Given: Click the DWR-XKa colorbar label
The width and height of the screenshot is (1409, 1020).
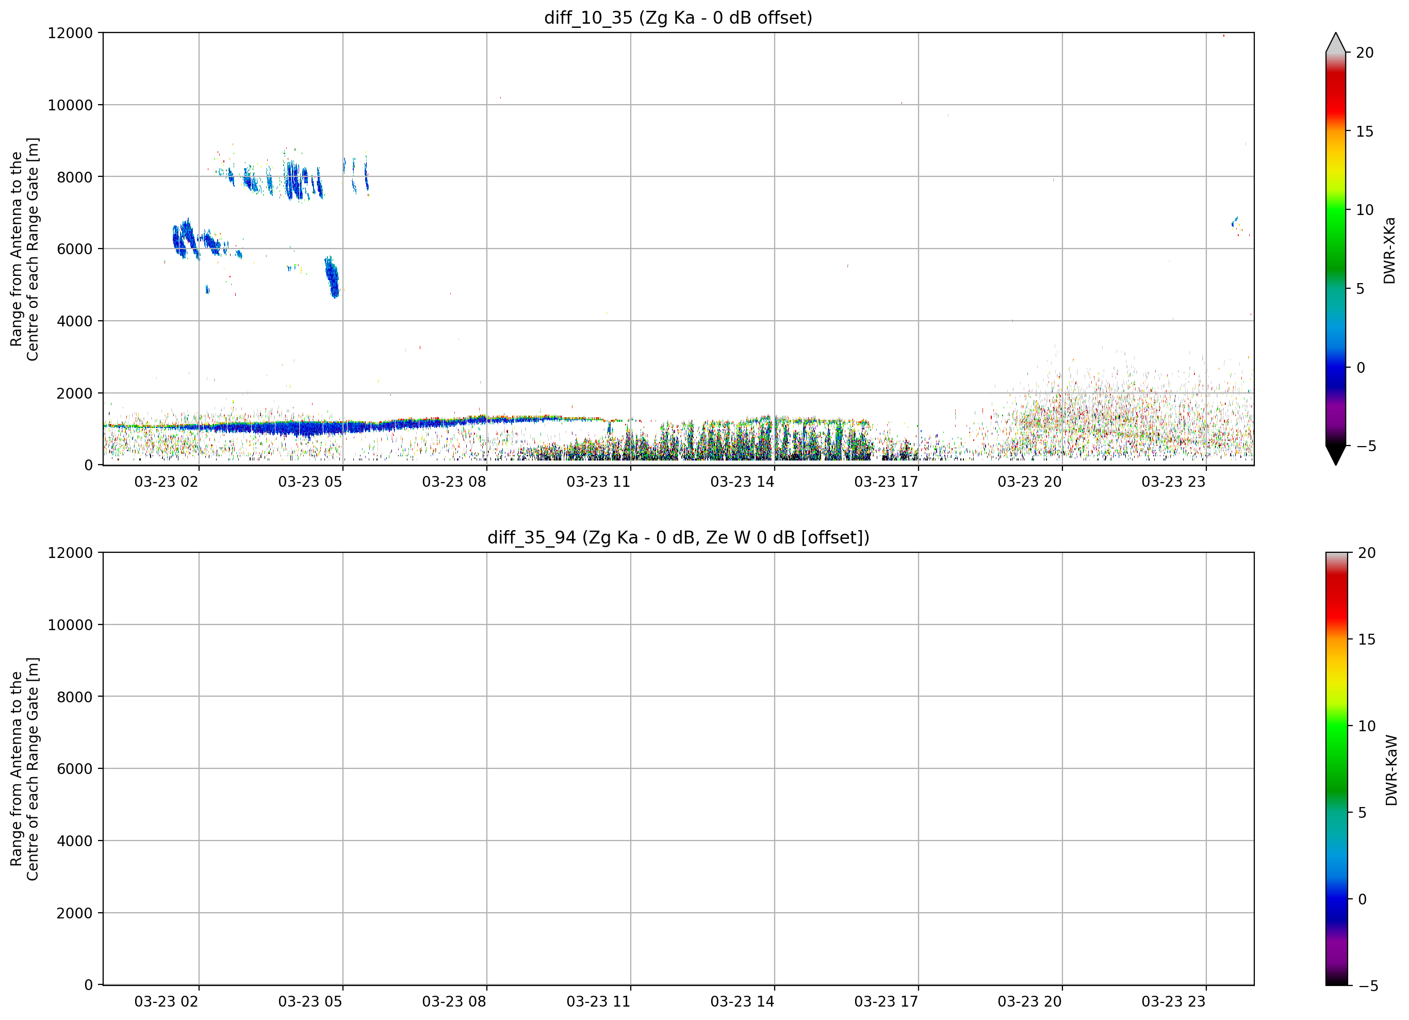Looking at the screenshot, I should click(x=1389, y=250).
